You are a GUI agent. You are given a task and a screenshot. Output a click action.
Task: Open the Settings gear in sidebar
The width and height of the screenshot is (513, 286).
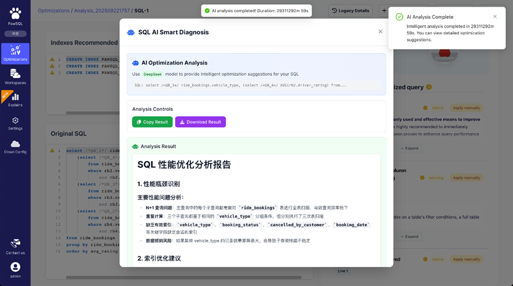(x=15, y=124)
